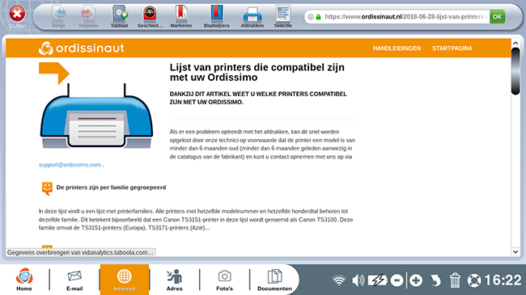Open the Documenten application
The image size is (526, 295).
pyautogui.click(x=275, y=280)
